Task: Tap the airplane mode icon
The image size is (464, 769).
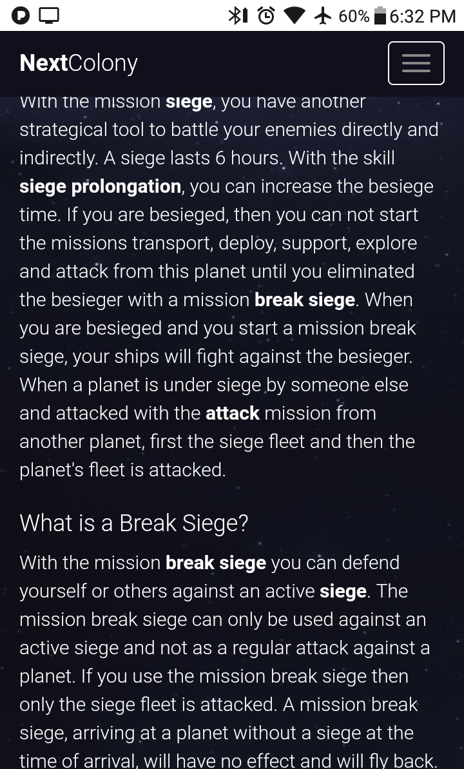Action: point(323,15)
